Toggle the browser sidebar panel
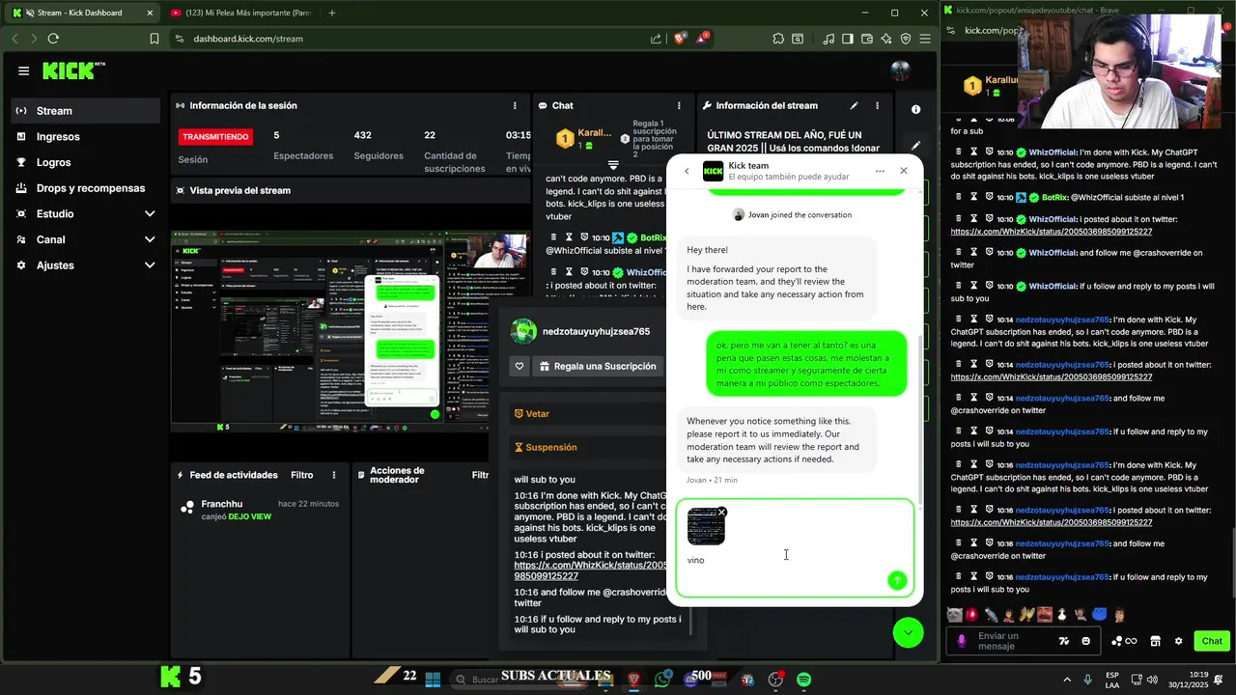This screenshot has height=695, width=1236. [847, 39]
